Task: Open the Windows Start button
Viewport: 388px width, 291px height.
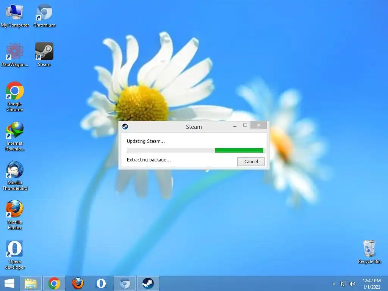Action: click(x=9, y=283)
